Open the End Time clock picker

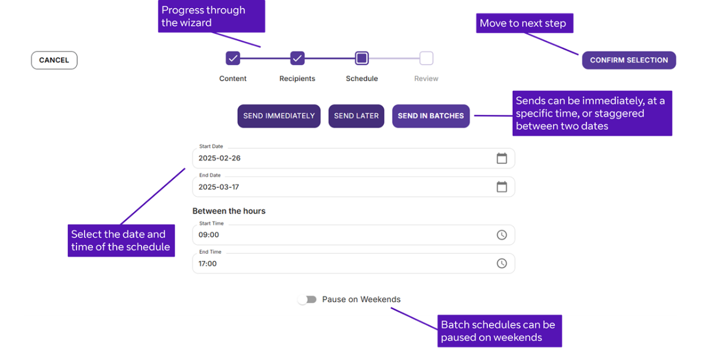click(x=502, y=263)
